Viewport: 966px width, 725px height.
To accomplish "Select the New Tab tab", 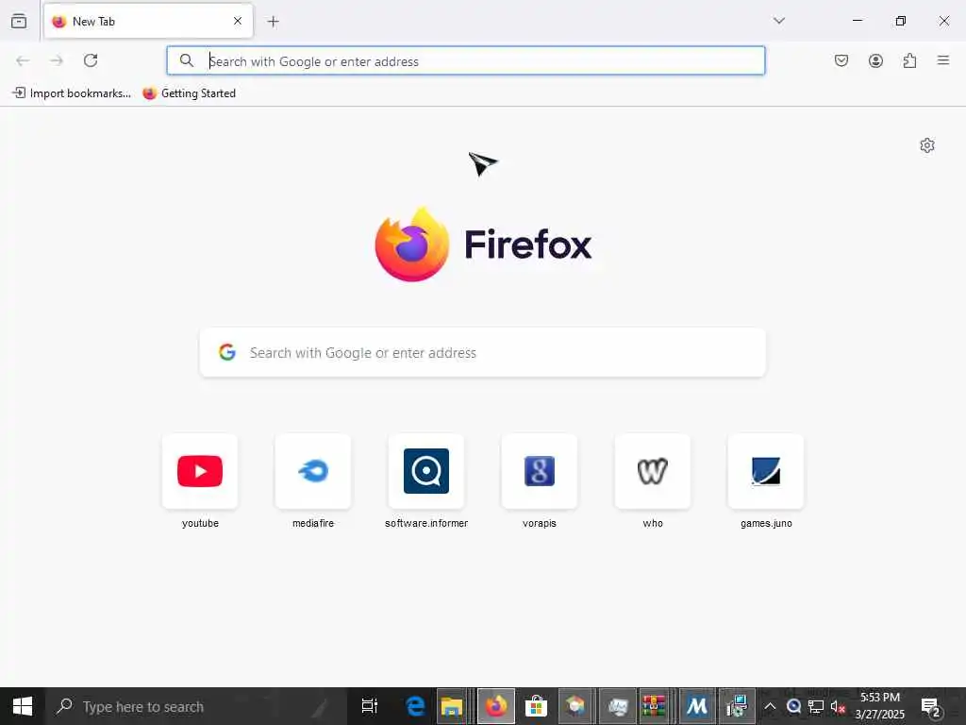I will 148,21.
